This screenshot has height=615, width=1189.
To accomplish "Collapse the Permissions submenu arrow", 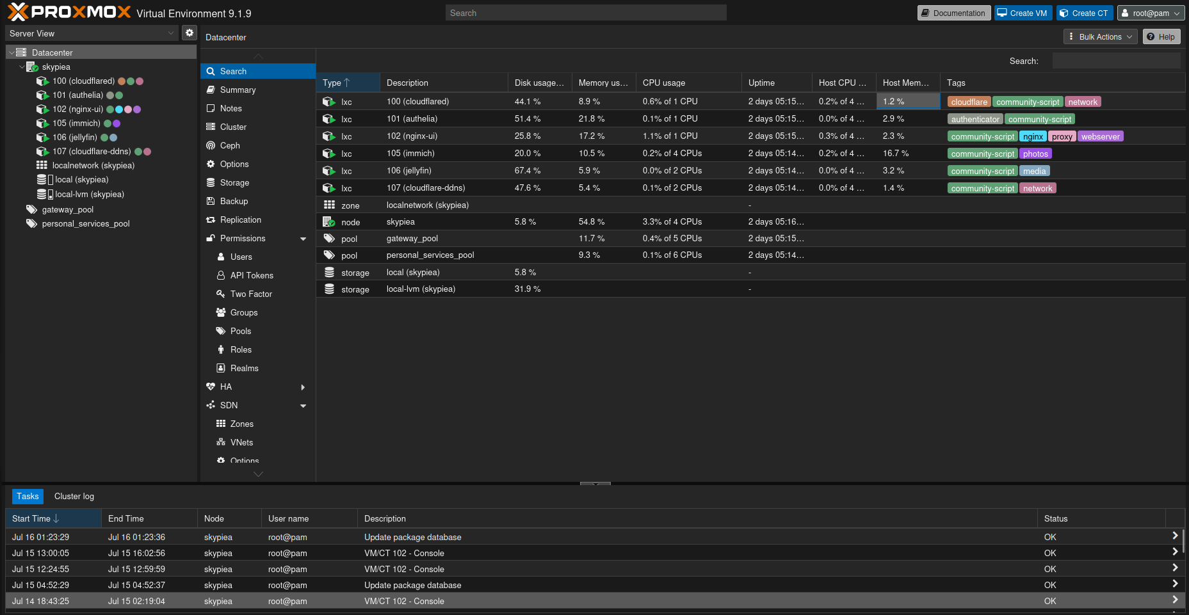I will tap(303, 239).
